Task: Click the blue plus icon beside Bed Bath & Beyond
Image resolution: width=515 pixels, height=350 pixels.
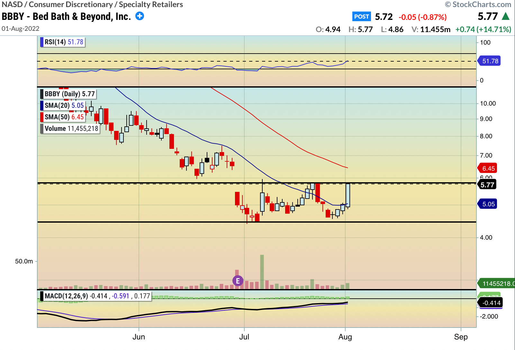Action: point(140,16)
